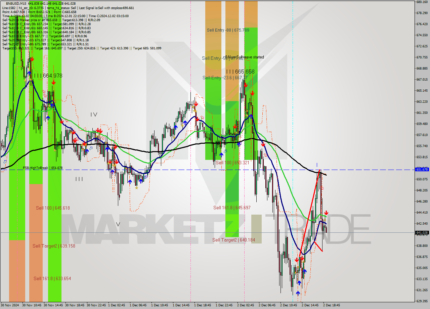This screenshot has height=309, width=430.
Task: Click the 'Sell Target2 | 639.158' level label
Action: coord(54,246)
